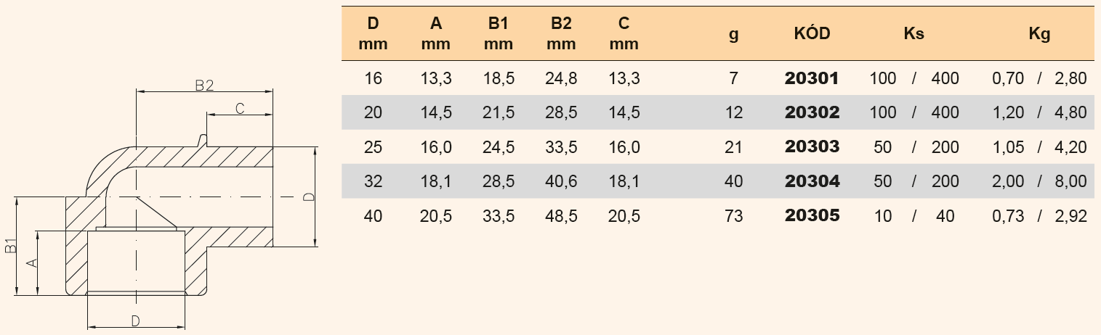
Task: Select the D value 32 cell
Action: (x=373, y=181)
